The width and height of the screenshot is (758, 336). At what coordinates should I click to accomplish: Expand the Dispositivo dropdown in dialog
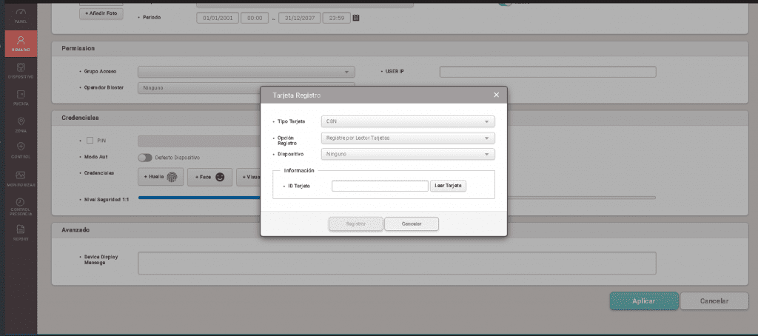pyautogui.click(x=408, y=154)
